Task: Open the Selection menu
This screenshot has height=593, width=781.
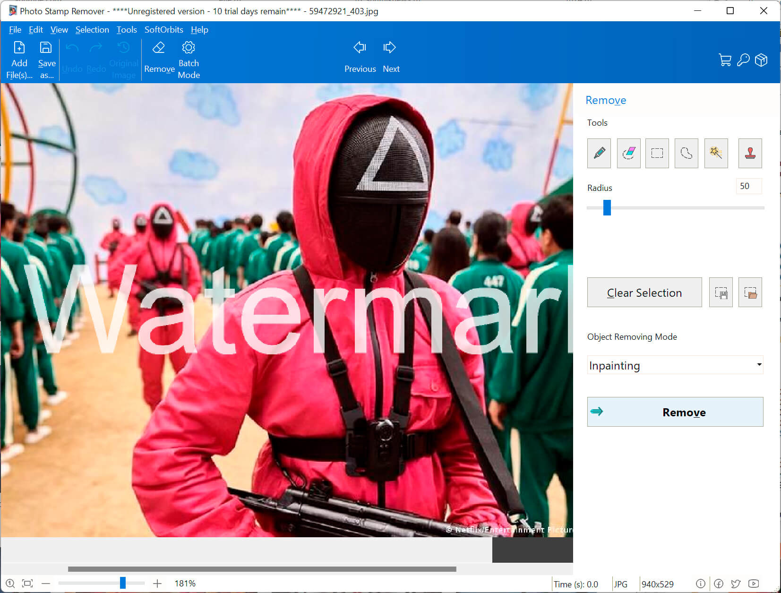Action: (92, 30)
